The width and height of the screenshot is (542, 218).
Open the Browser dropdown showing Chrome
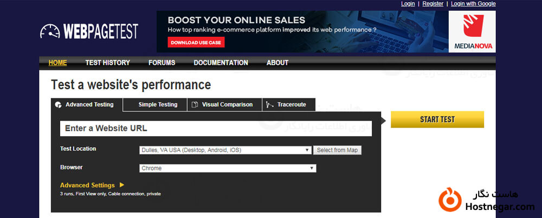(x=228, y=168)
